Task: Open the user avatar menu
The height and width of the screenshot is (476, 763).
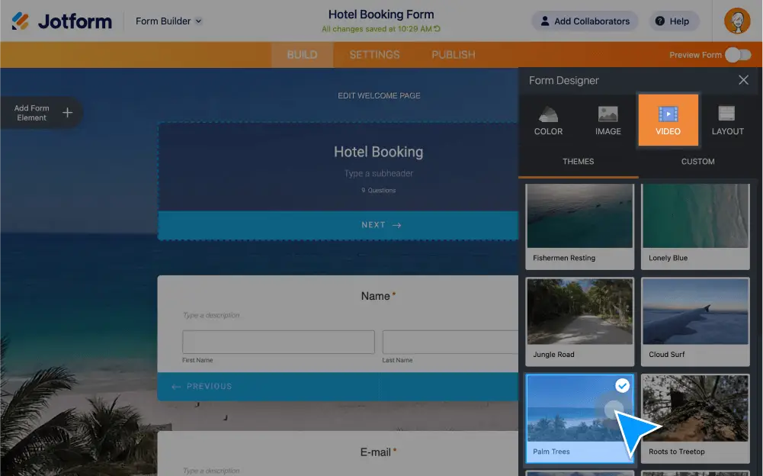Action: point(736,21)
